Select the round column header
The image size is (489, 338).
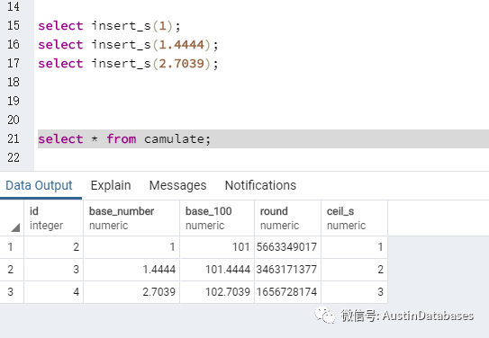(287, 218)
